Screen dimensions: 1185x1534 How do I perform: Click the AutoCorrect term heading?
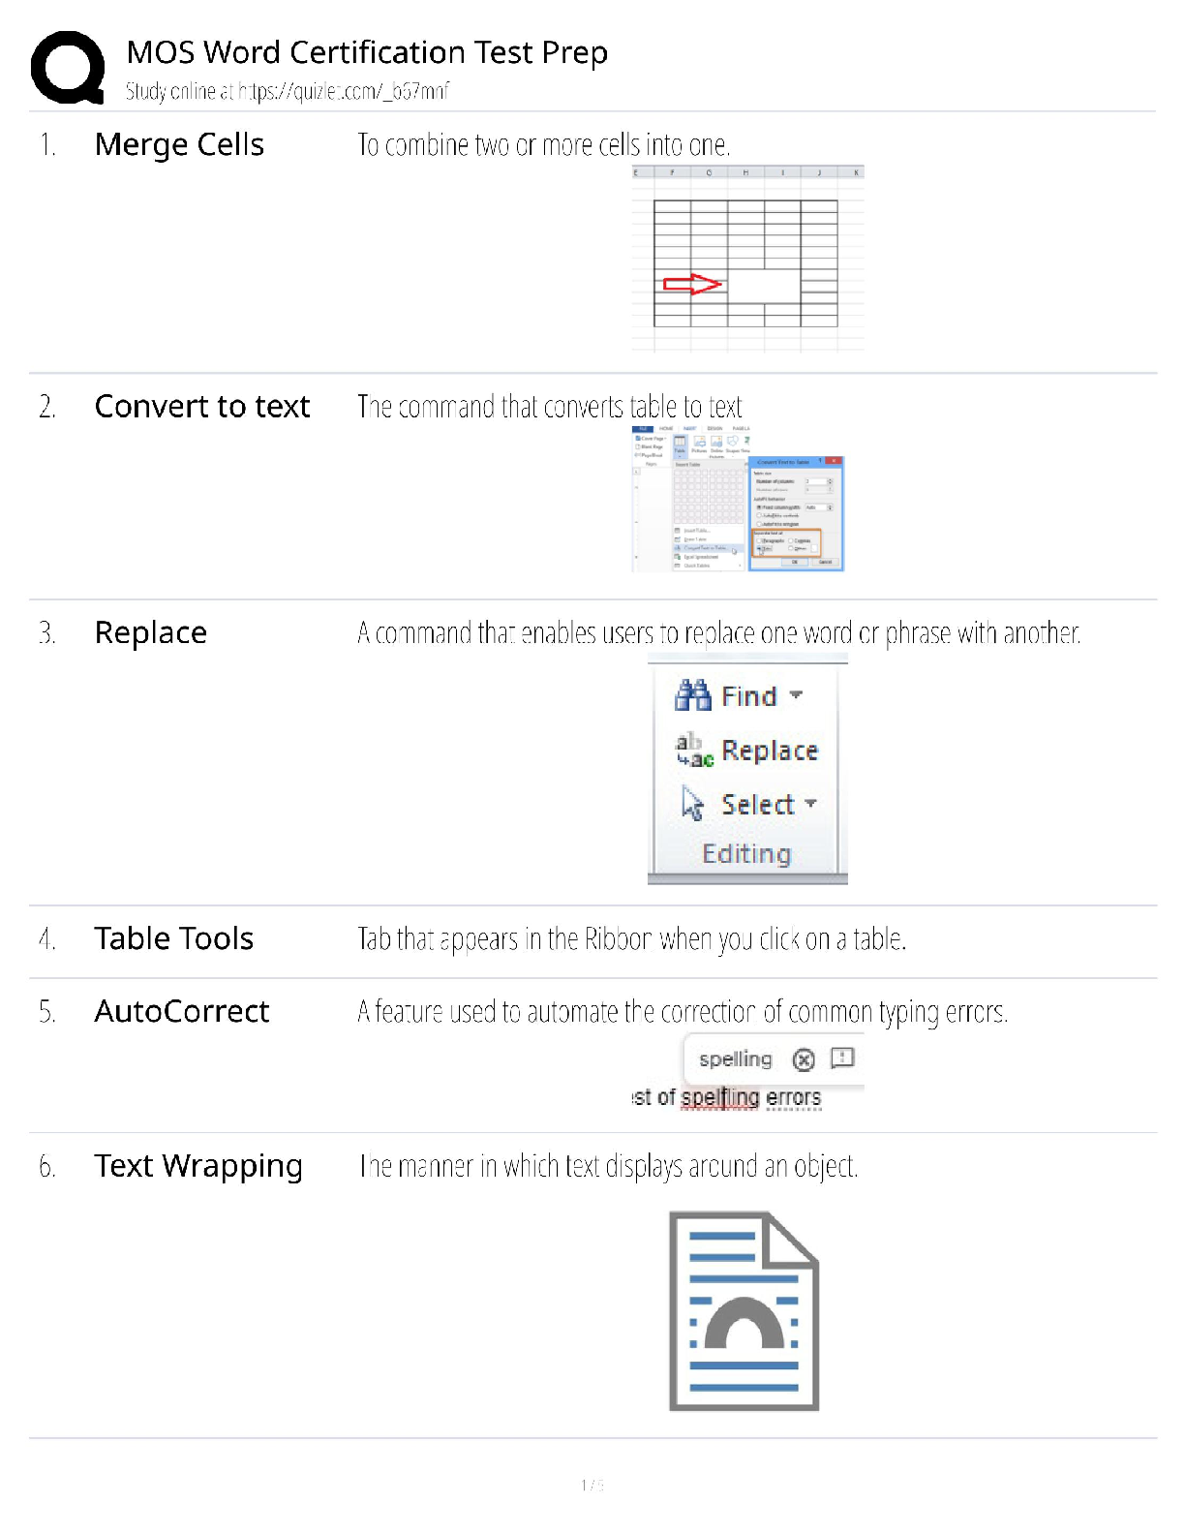[x=182, y=1011]
